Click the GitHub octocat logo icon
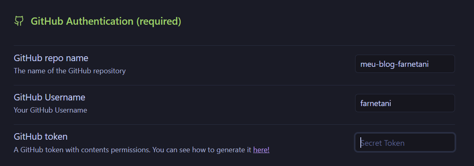The width and height of the screenshot is (474, 166). tap(19, 21)
